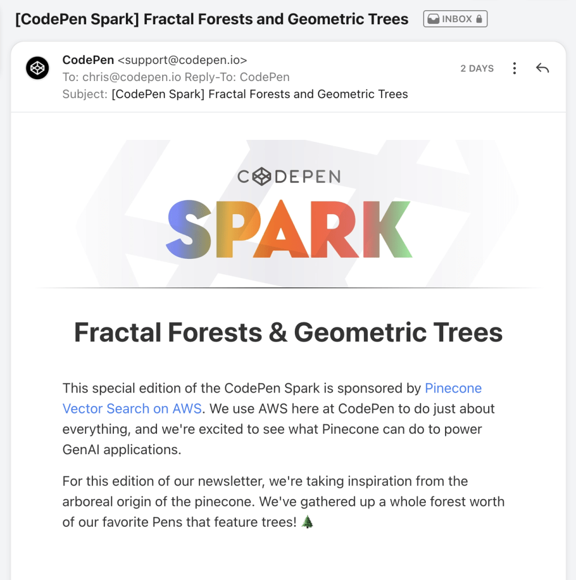
Task: Click the inbox tray icon in INBOX badge
Action: point(433,19)
